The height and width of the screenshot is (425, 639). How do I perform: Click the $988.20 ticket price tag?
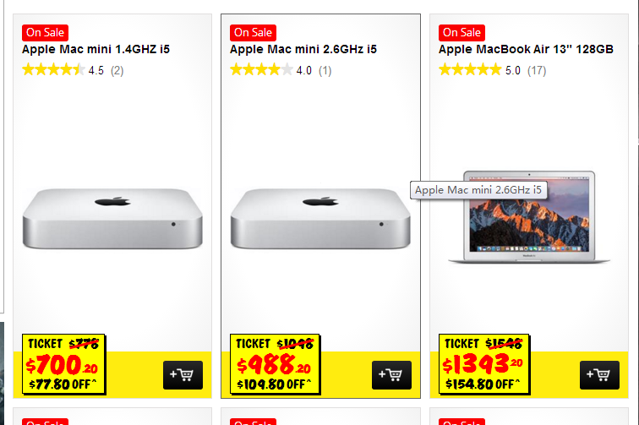(x=275, y=364)
